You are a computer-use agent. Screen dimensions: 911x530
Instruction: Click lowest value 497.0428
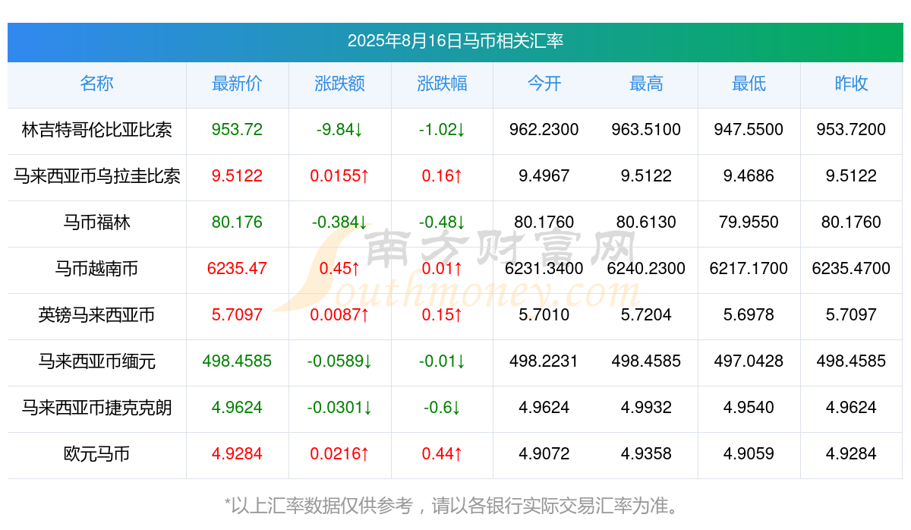[749, 361]
